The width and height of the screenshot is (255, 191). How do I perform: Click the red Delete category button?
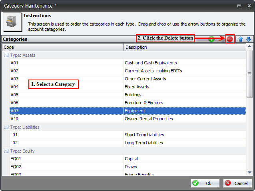point(230,39)
